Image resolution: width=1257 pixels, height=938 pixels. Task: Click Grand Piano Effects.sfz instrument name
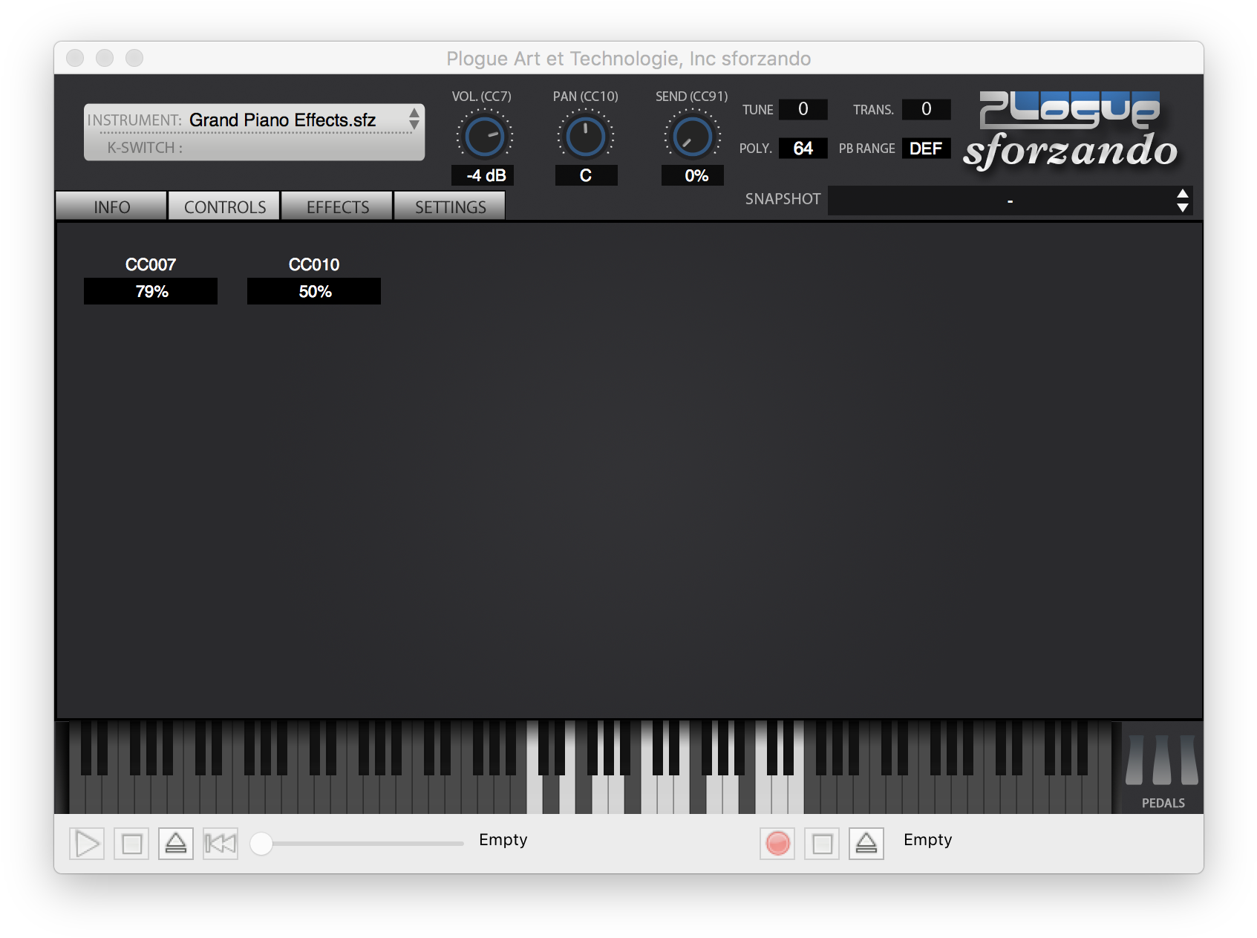point(283,120)
